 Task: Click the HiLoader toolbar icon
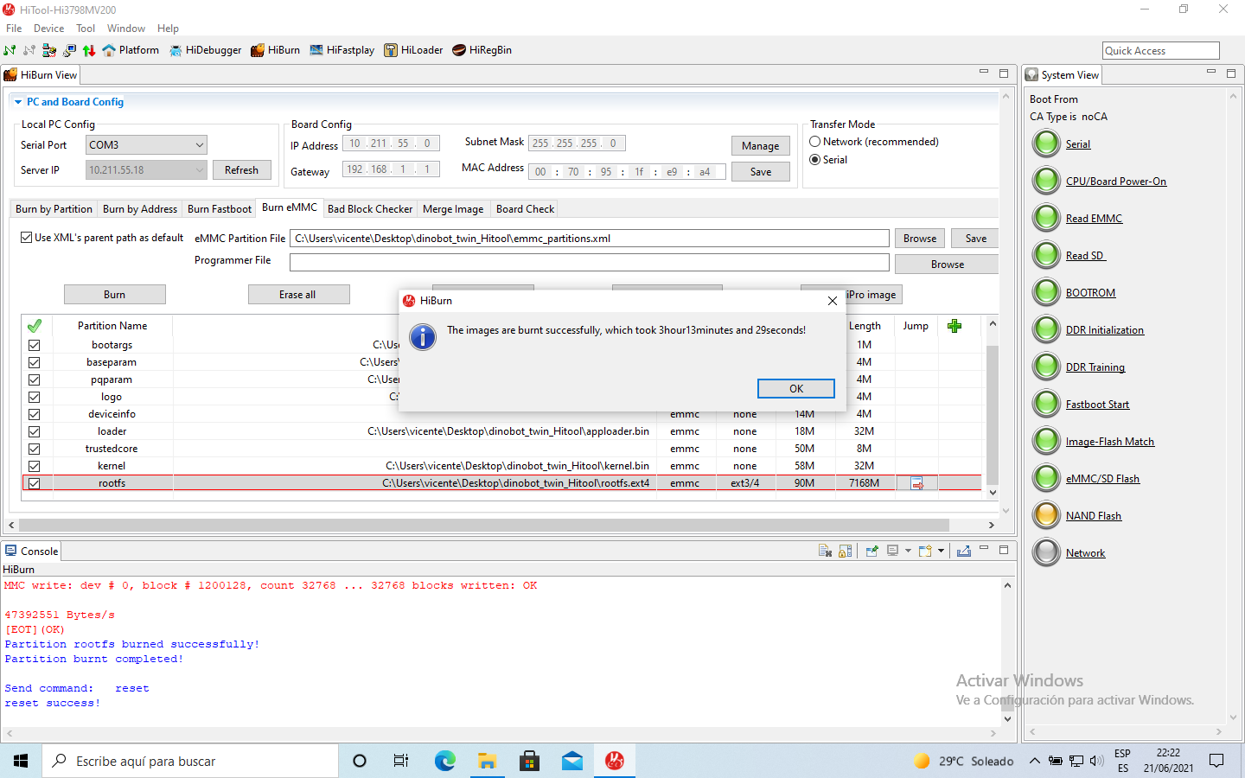coord(413,50)
